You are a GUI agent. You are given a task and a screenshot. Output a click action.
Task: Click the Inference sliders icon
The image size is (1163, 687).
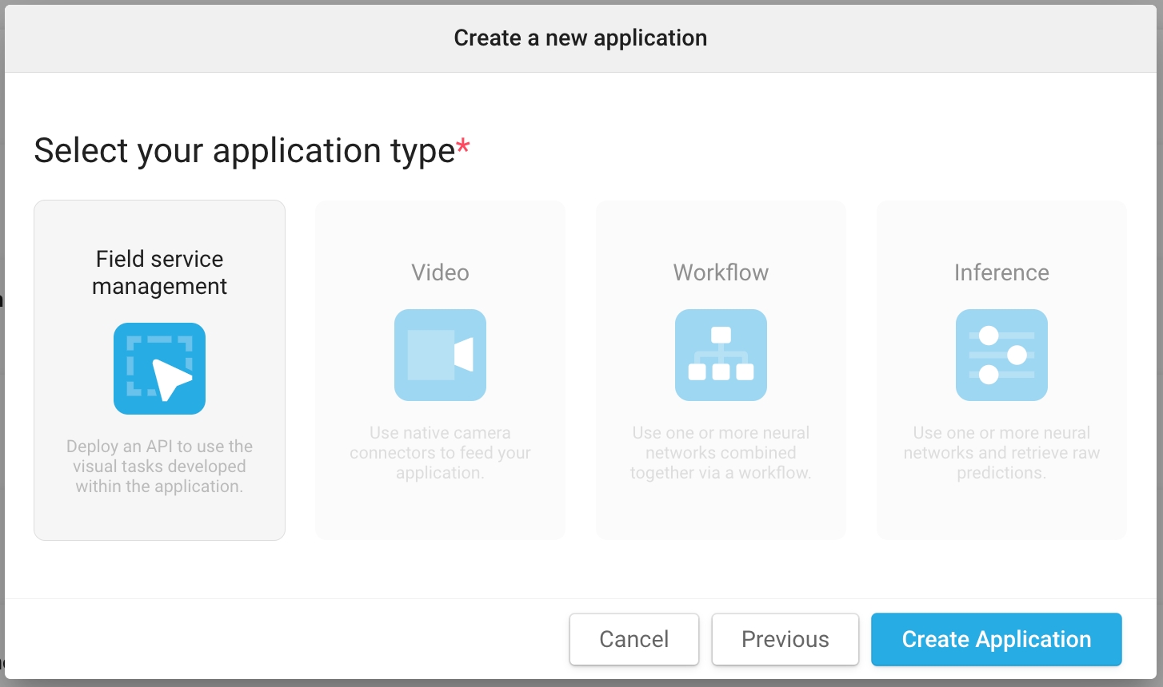(1001, 355)
